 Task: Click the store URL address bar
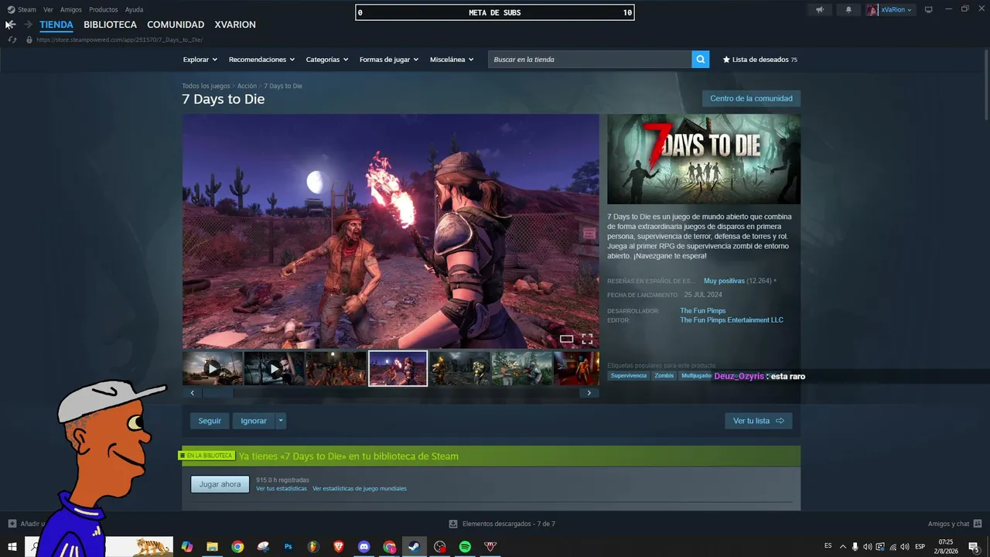click(119, 39)
